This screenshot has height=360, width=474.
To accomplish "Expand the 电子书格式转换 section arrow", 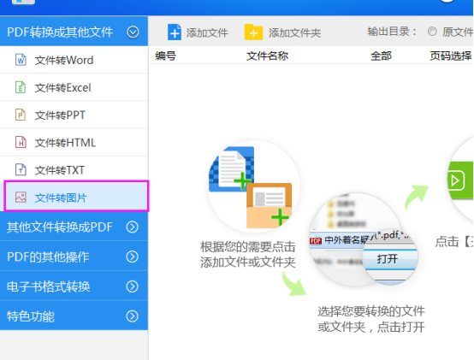I will coord(132,286).
